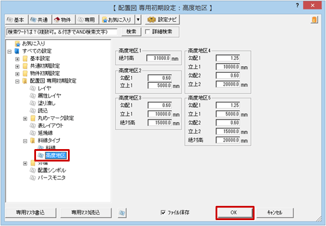This screenshot has width=326, height=226.
Task: Edit 高度地区5 立上2 value 15000.0
Action: point(228,131)
